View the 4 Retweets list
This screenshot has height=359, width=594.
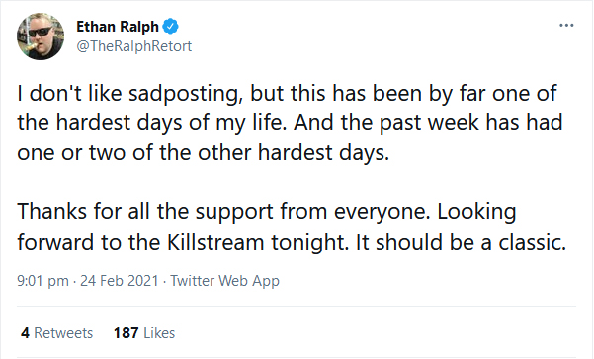56,333
